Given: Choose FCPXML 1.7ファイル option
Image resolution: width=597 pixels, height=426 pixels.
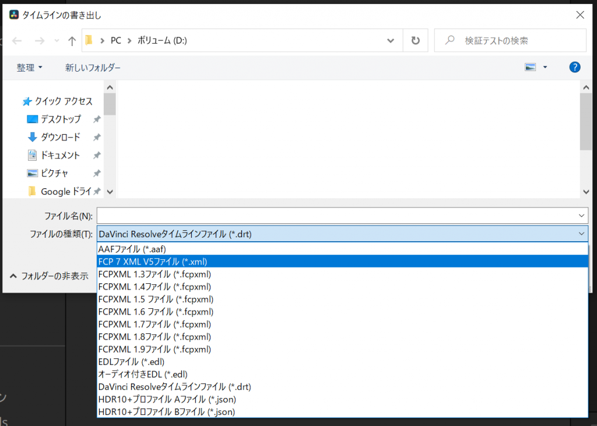Looking at the screenshot, I should [x=342, y=325].
